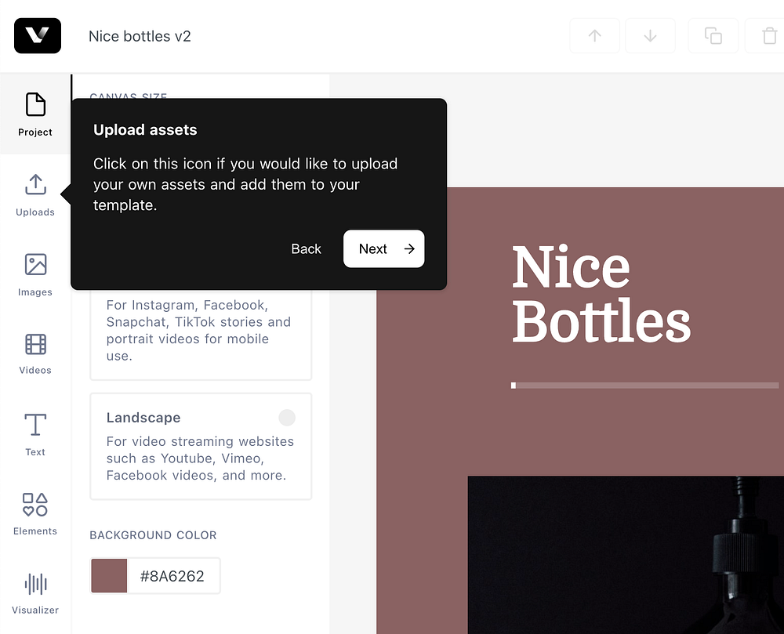Click the app logo in header
Image resolution: width=784 pixels, height=634 pixels.
click(38, 35)
